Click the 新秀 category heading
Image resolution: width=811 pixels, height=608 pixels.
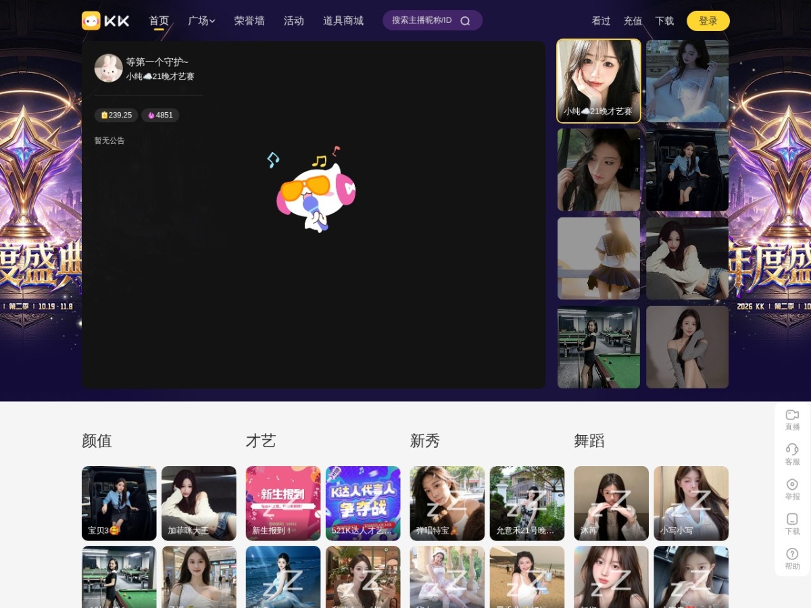coord(425,441)
